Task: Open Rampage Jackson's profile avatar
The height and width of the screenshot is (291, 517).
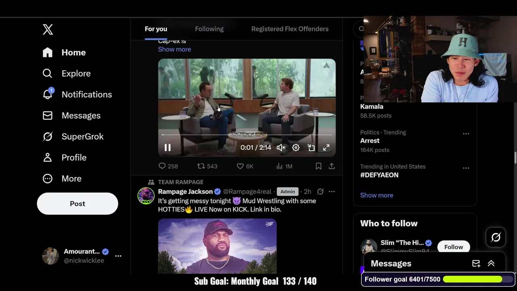Action: coord(146,196)
